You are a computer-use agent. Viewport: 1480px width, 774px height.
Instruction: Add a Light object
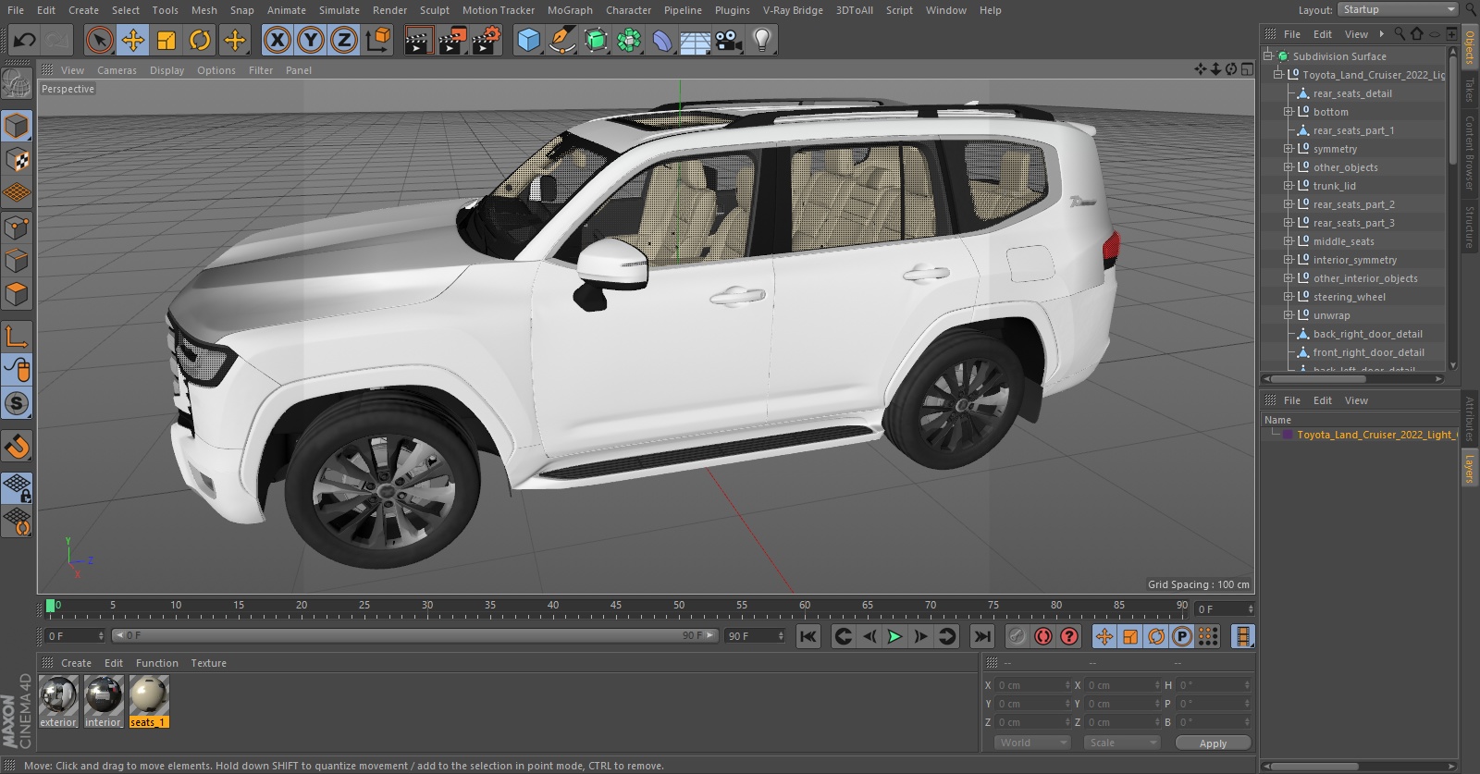tap(761, 40)
